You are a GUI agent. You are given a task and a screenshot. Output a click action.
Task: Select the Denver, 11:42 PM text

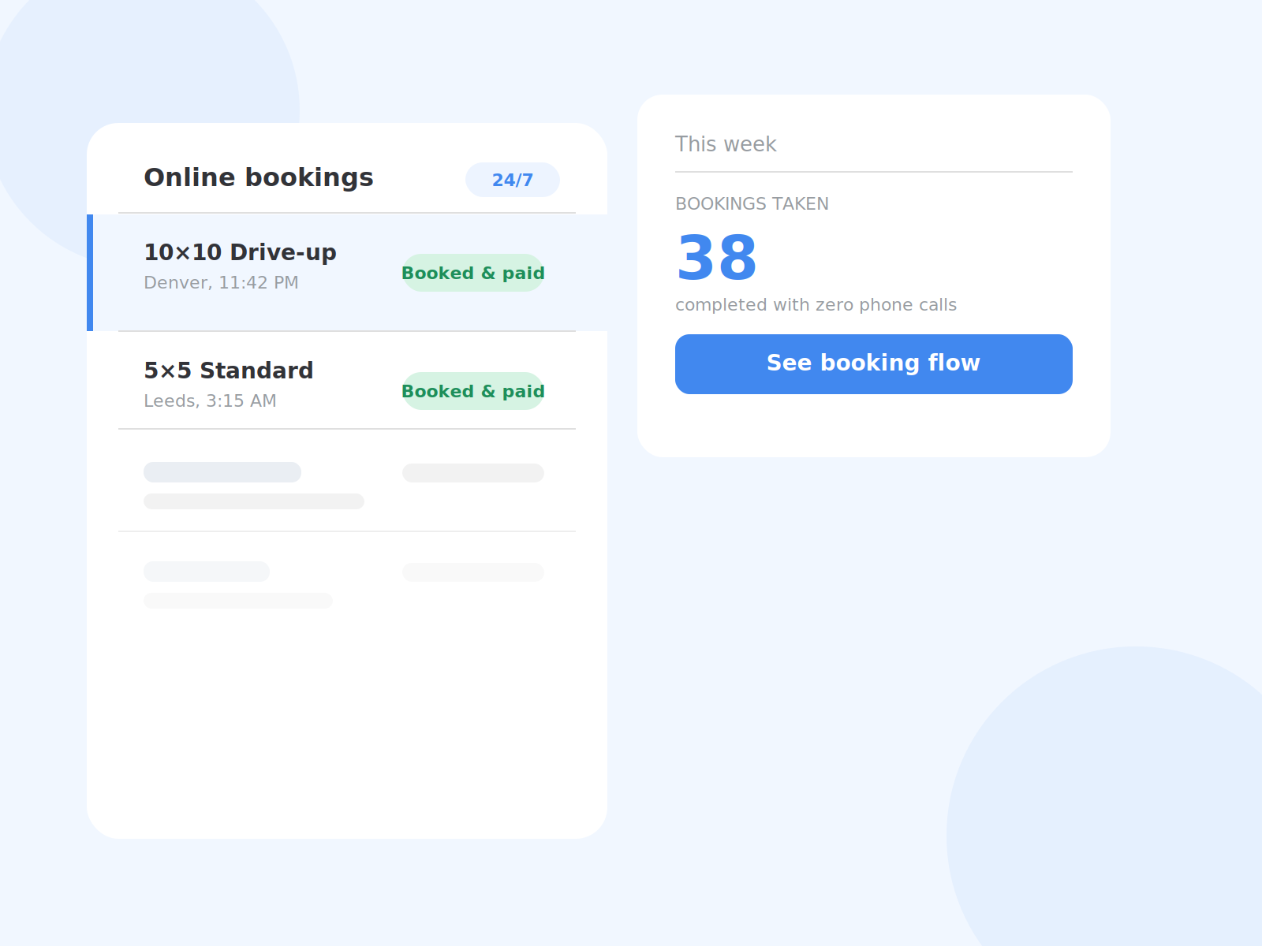coord(221,283)
